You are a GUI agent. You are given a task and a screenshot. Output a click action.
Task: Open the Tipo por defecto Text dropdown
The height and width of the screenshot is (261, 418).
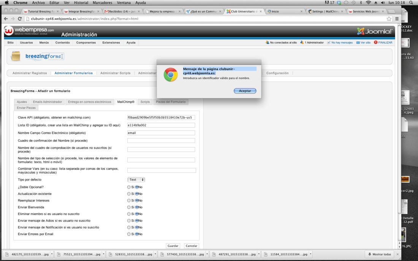point(136,179)
